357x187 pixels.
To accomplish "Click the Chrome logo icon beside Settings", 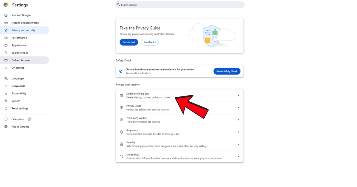I will click(x=6, y=5).
